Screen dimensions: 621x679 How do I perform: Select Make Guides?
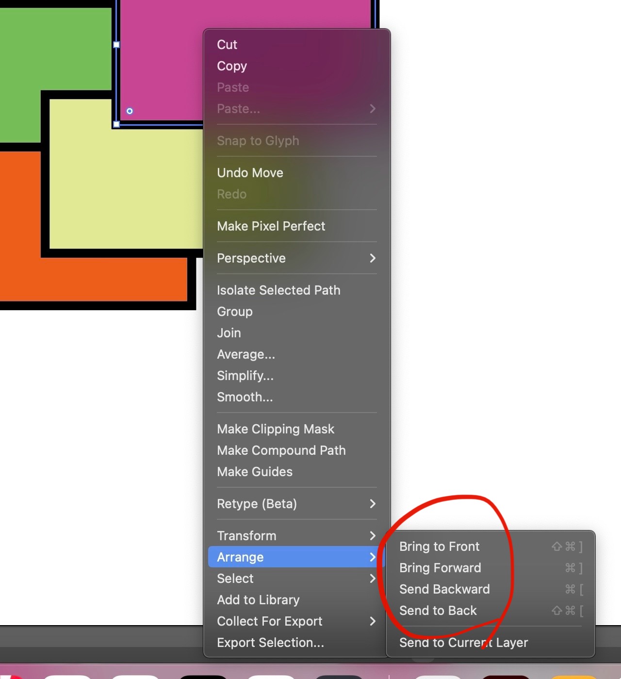(x=297, y=472)
